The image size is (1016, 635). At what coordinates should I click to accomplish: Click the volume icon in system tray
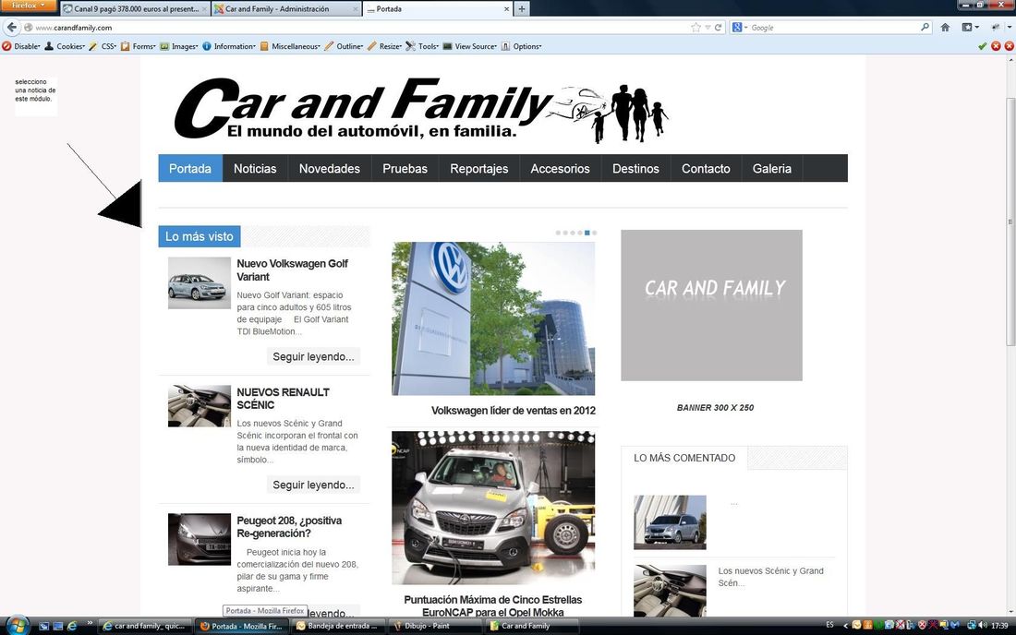click(x=983, y=625)
